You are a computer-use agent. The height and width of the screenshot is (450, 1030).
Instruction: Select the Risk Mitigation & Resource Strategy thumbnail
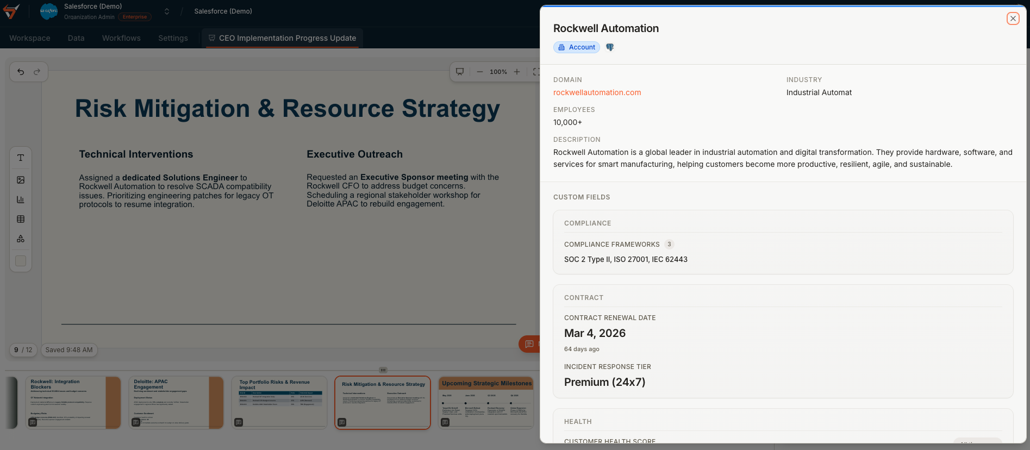[x=383, y=402]
